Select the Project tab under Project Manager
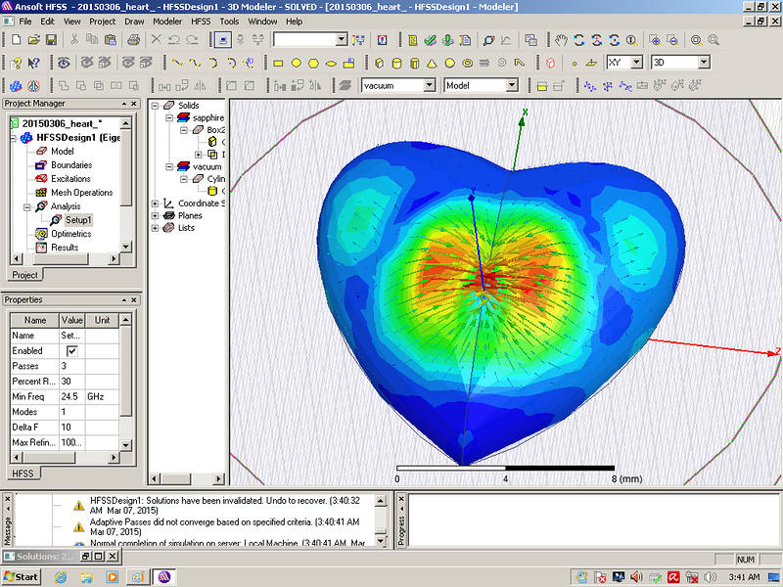This screenshot has height=587, width=783. pos(23,275)
